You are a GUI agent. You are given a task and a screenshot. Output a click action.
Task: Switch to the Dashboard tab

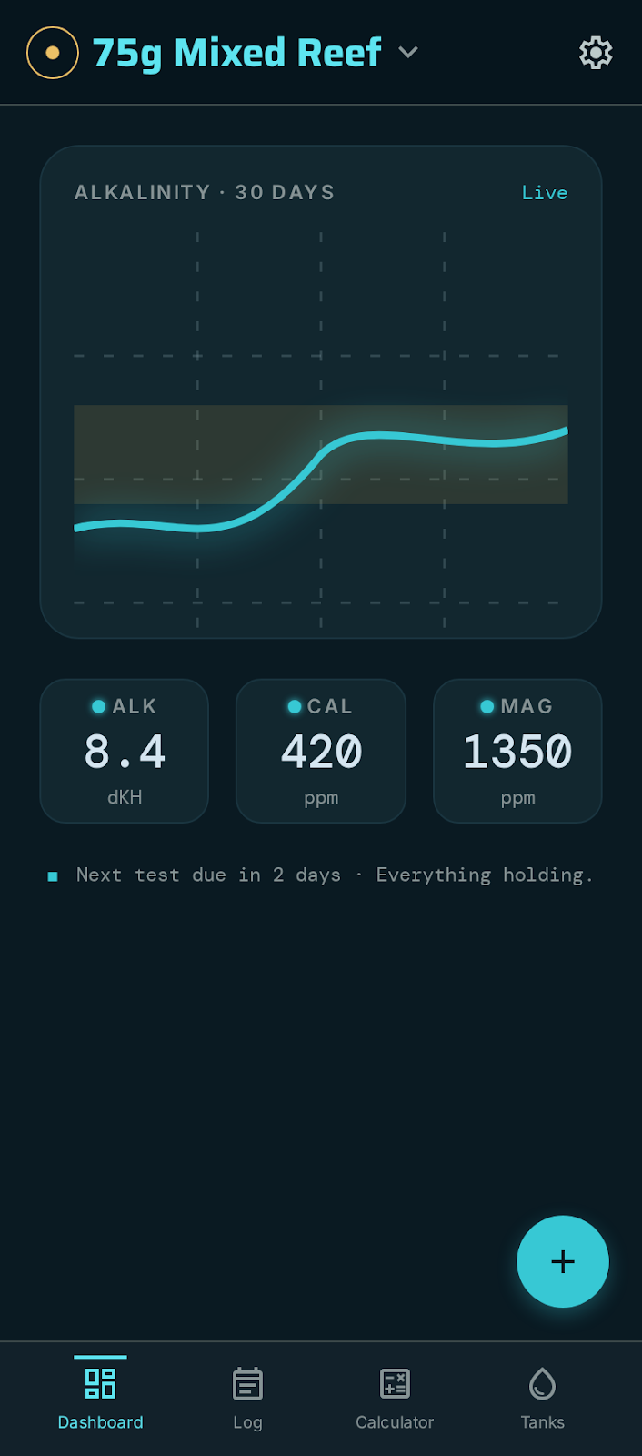(x=100, y=1399)
